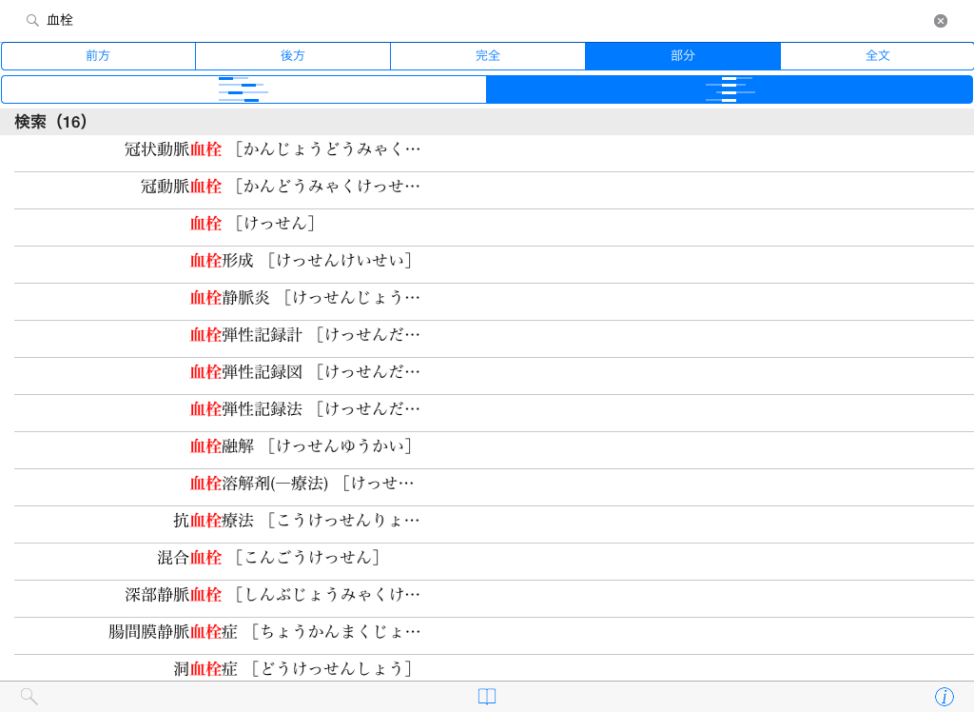
Task: Select the centered keyword alignment layout
Action: click(x=730, y=89)
